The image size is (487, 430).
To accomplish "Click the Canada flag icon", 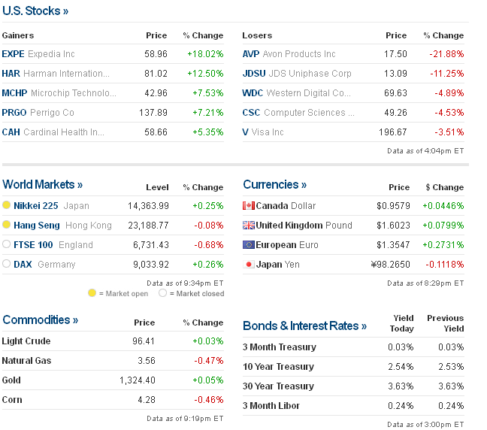I will click(x=249, y=206).
